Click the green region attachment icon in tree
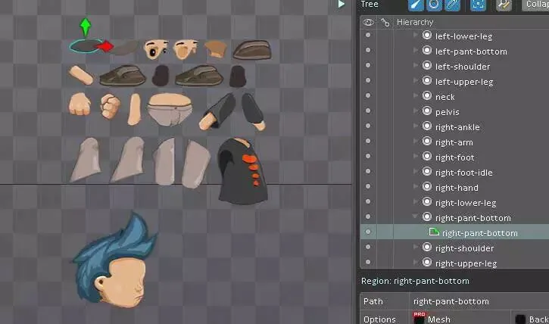 tap(434, 232)
